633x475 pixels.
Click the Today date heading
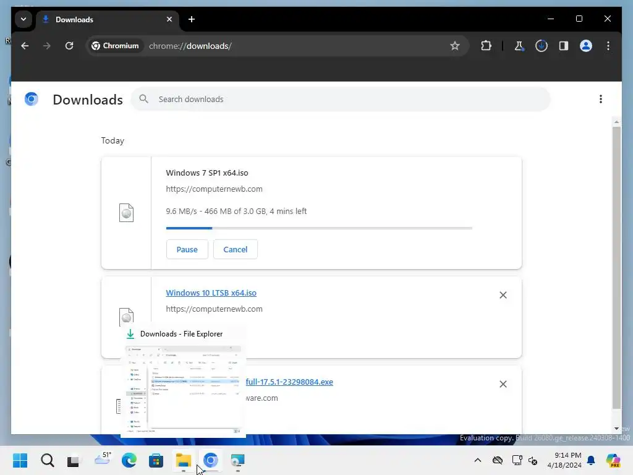coord(113,140)
